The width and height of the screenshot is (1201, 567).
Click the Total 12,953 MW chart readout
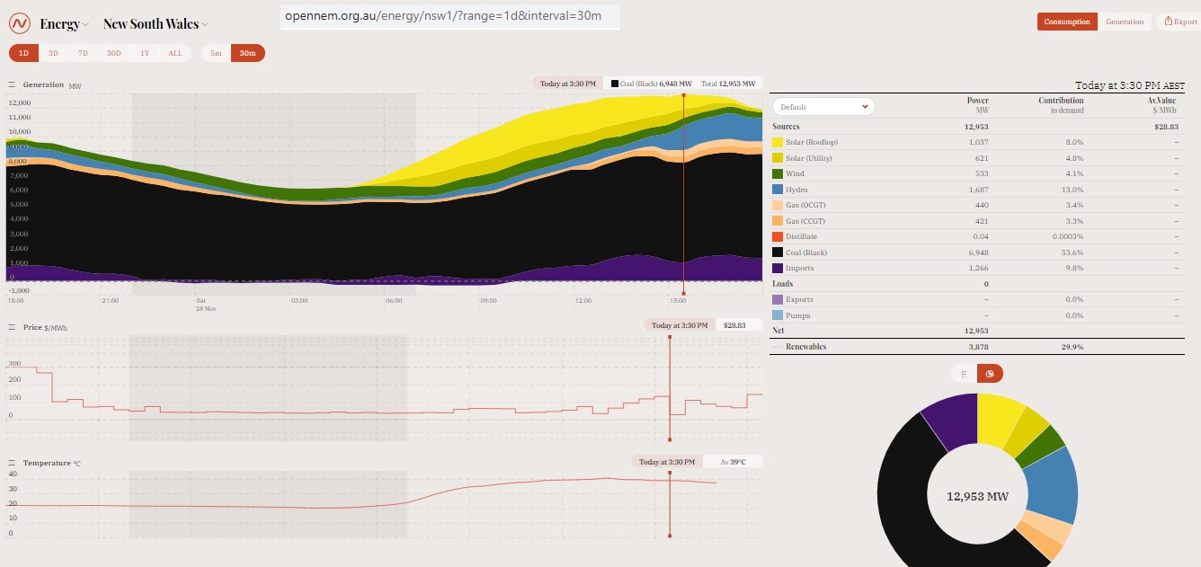click(730, 84)
